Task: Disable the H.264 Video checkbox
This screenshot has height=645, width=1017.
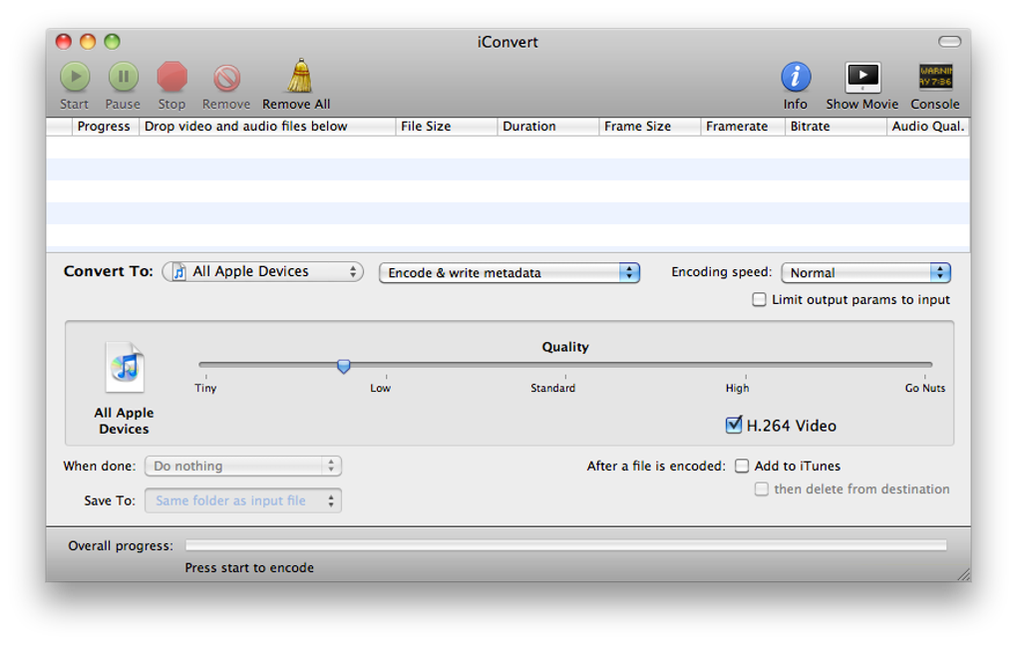Action: [x=735, y=426]
